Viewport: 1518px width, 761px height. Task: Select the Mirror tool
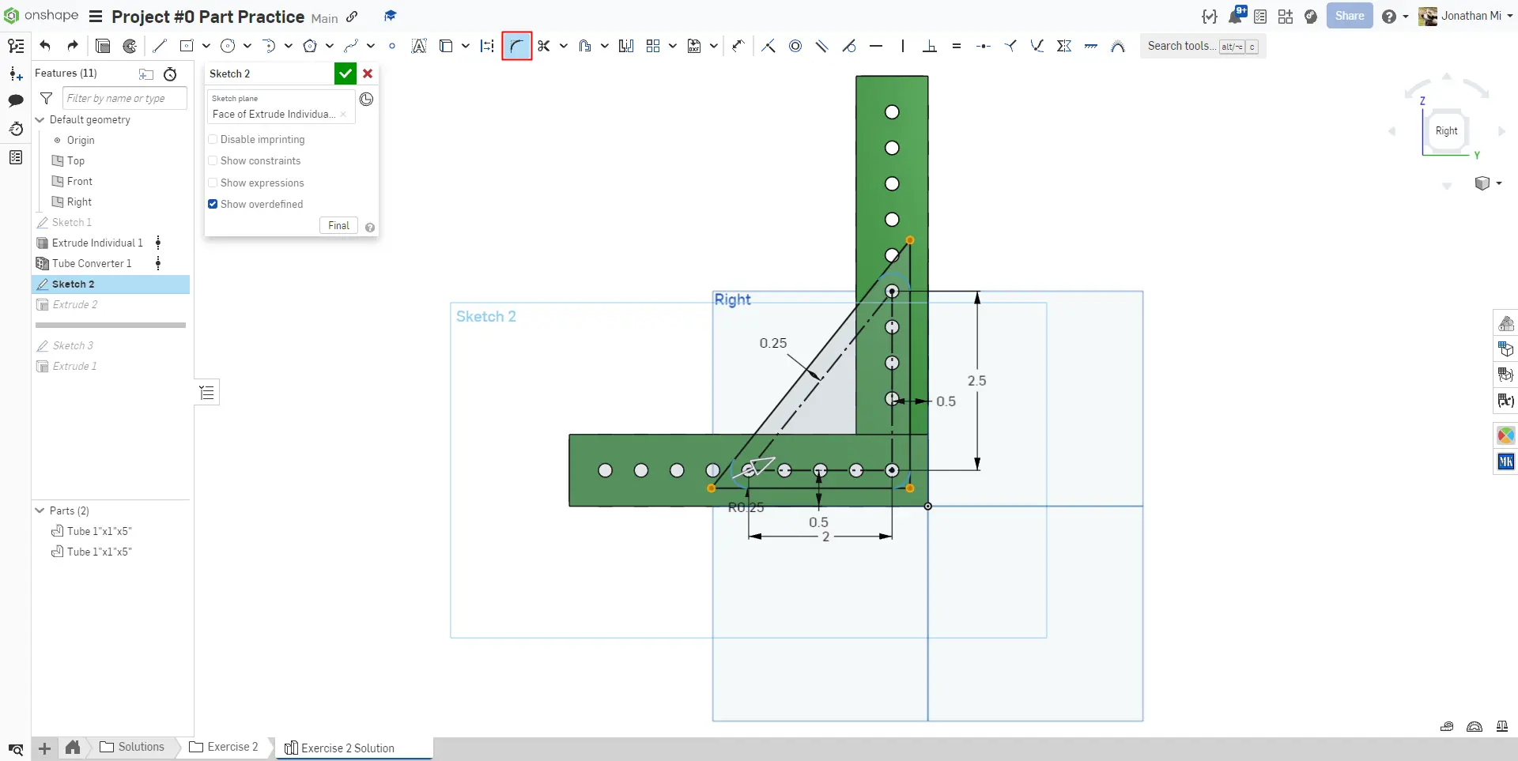point(626,46)
